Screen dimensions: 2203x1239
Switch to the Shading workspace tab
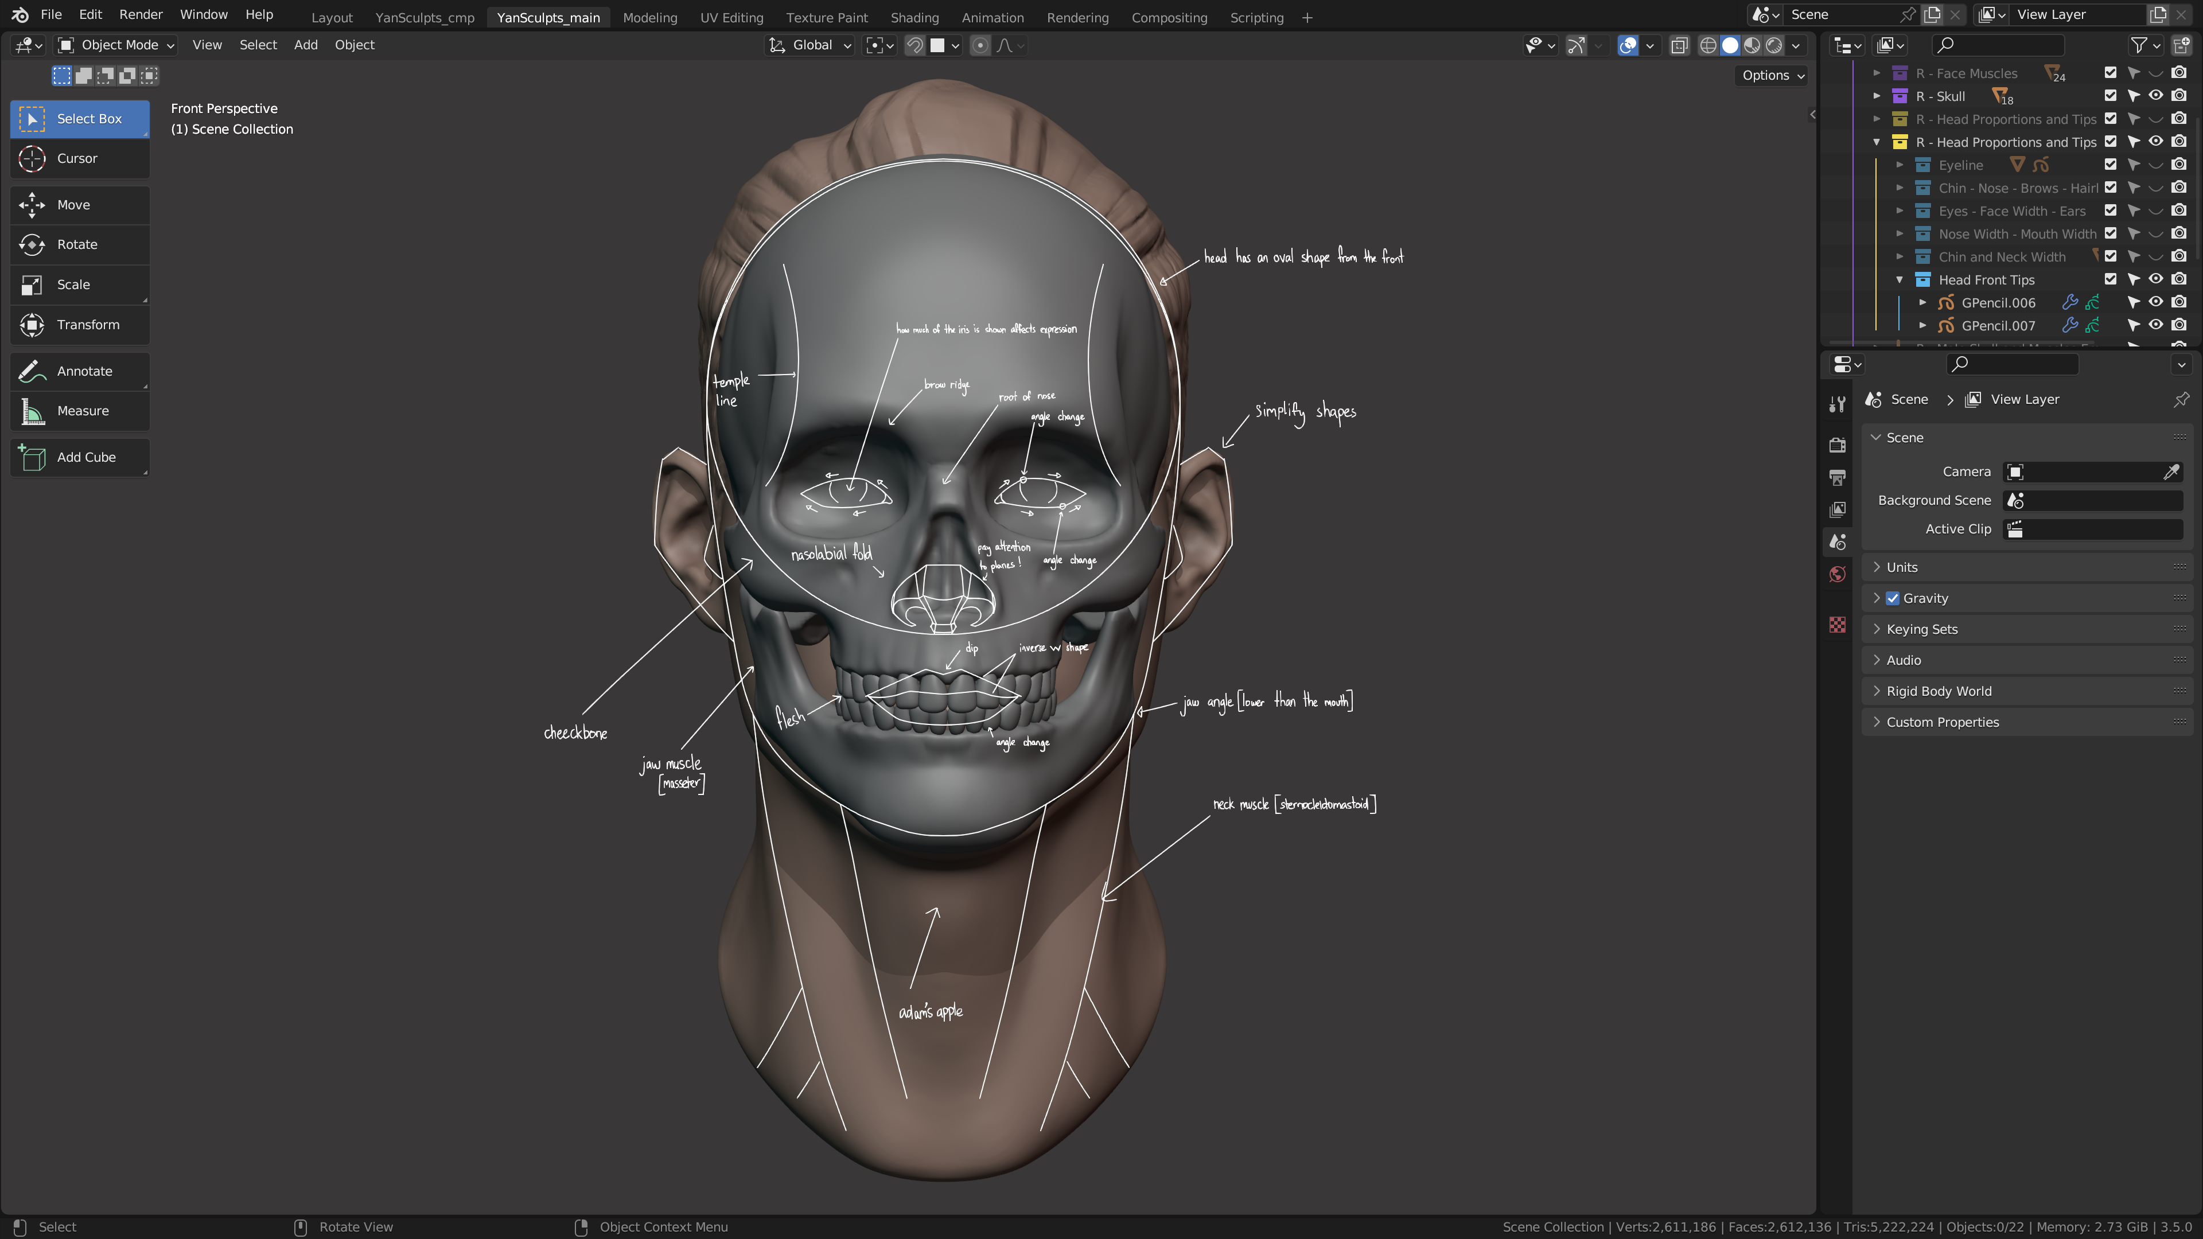(914, 17)
